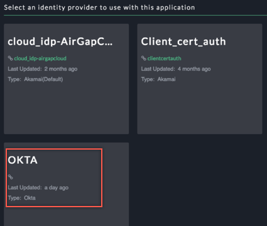Screen dimensions: 267x226
Task: Open the clientcertauth link
Action: [x=164, y=58]
